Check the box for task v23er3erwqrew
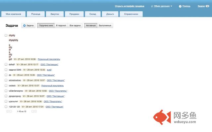The width and height of the screenshot is (212, 132). pos(6,91)
